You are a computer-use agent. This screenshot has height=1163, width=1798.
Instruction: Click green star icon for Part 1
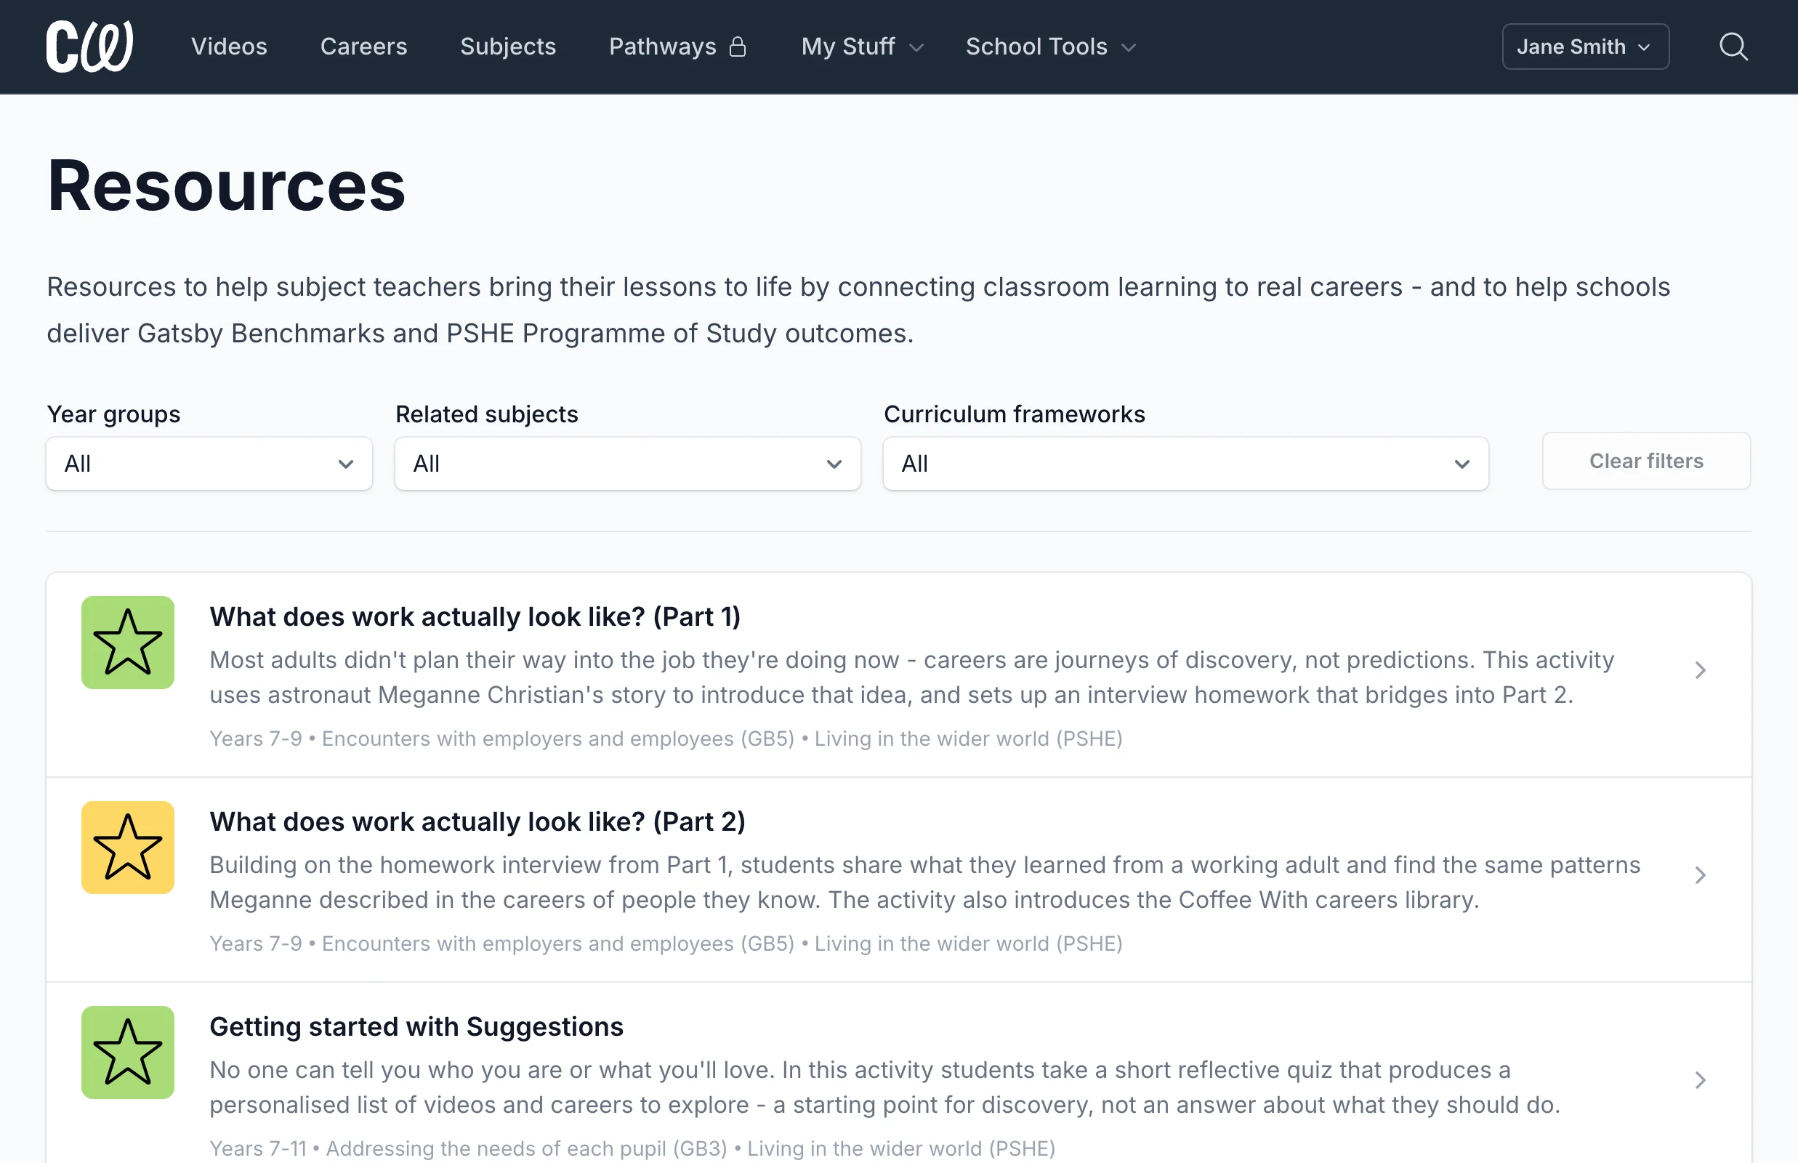point(128,643)
